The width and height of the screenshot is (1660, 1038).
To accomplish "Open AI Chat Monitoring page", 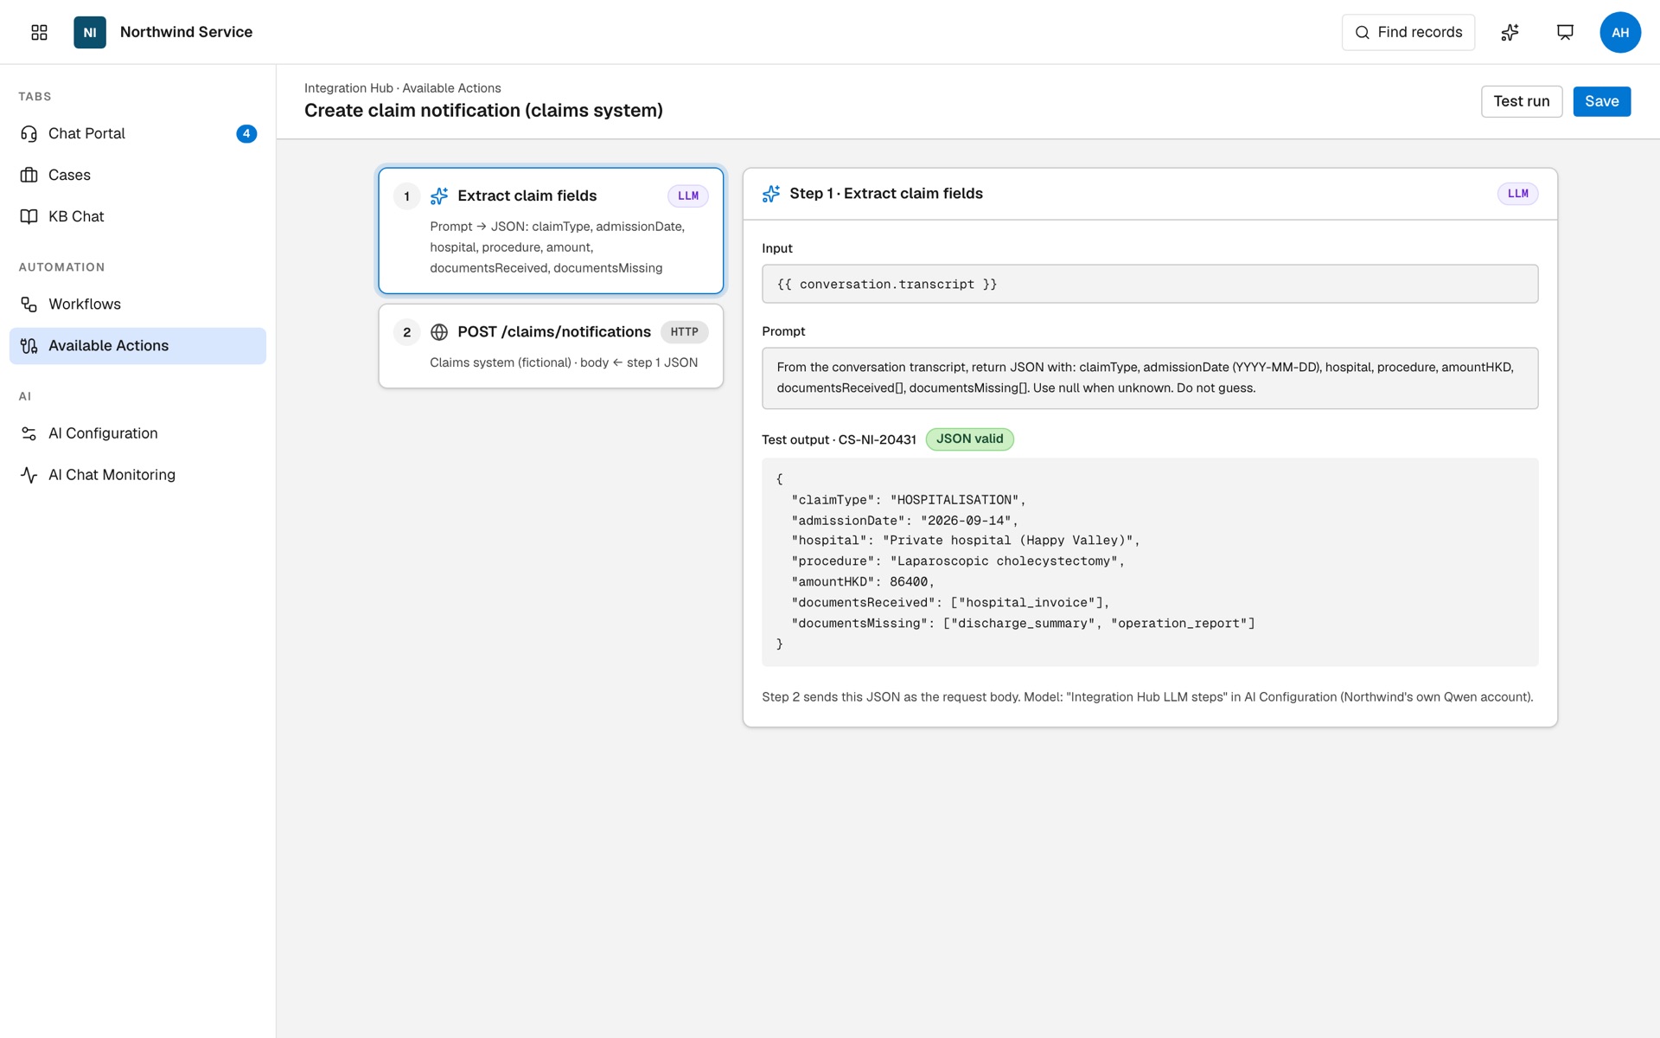I will [x=137, y=475].
